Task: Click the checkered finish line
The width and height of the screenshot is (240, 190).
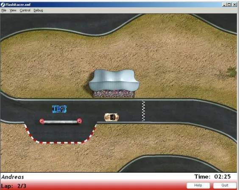Action: tap(143, 111)
